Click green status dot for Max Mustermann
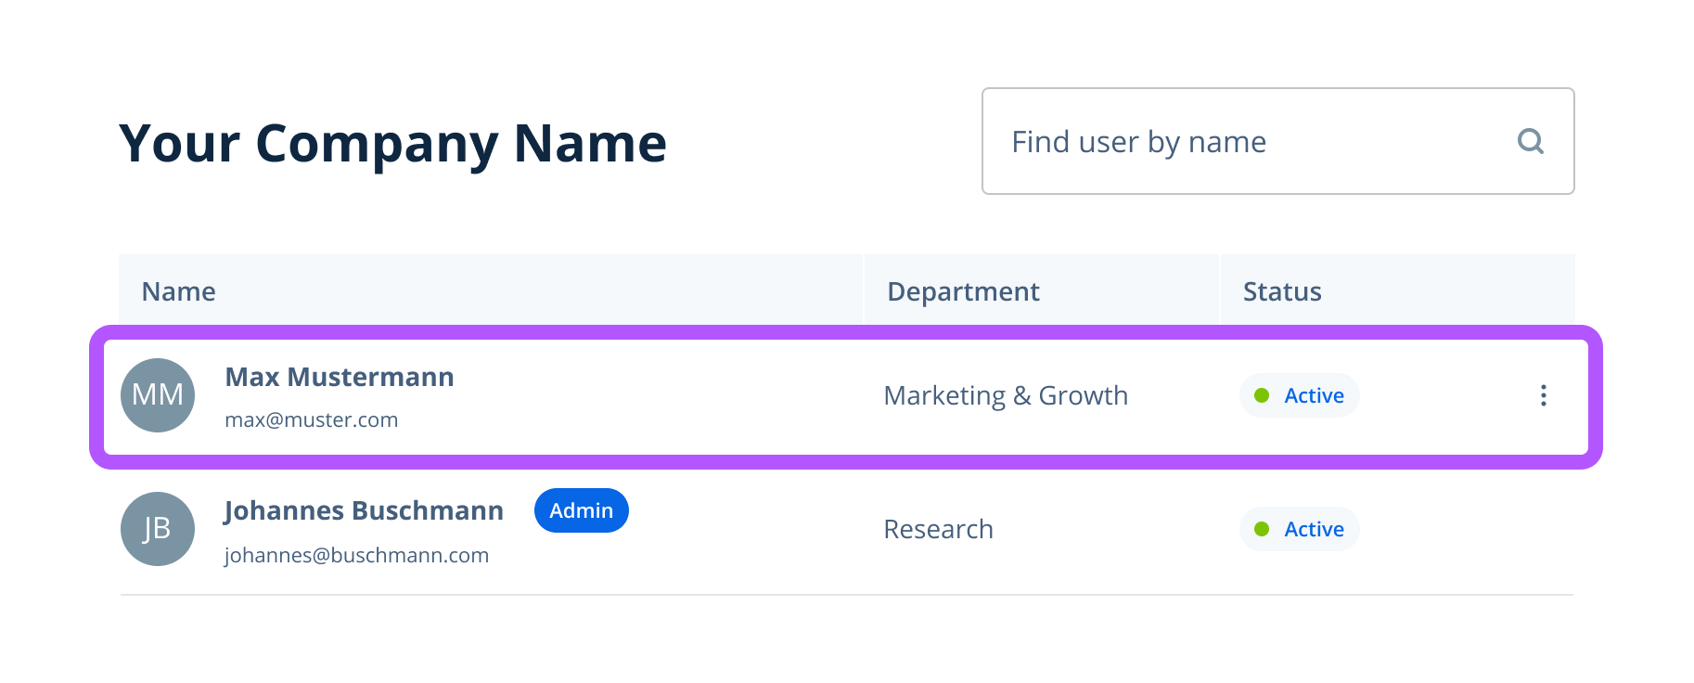The height and width of the screenshot is (683, 1694). coord(1262,395)
